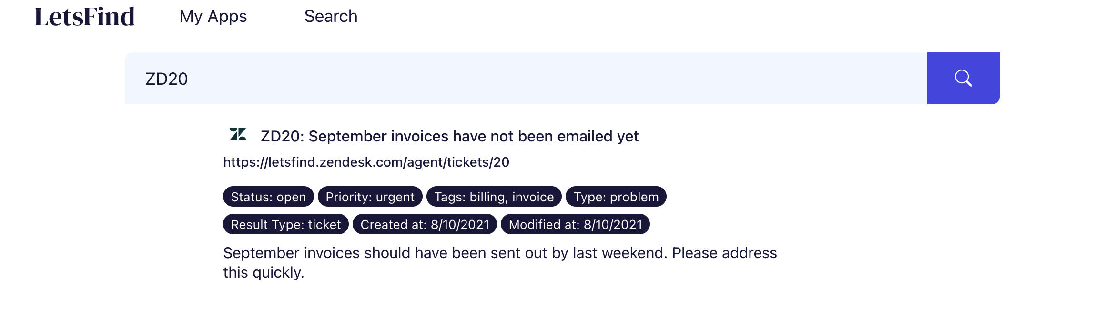The image size is (1115, 319).
Task: Click the Result Type: ticket badge
Action: [x=285, y=224]
